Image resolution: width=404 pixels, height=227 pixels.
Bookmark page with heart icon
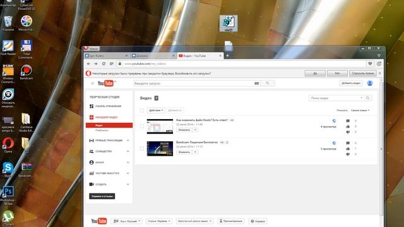tap(370, 64)
